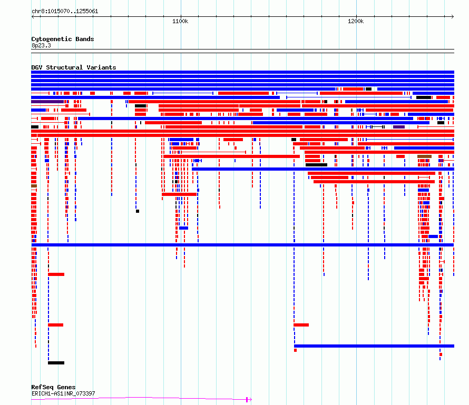Click the 8p23.3 band label

[41, 46]
